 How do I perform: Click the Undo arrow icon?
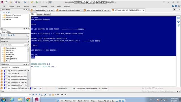[25, 2]
